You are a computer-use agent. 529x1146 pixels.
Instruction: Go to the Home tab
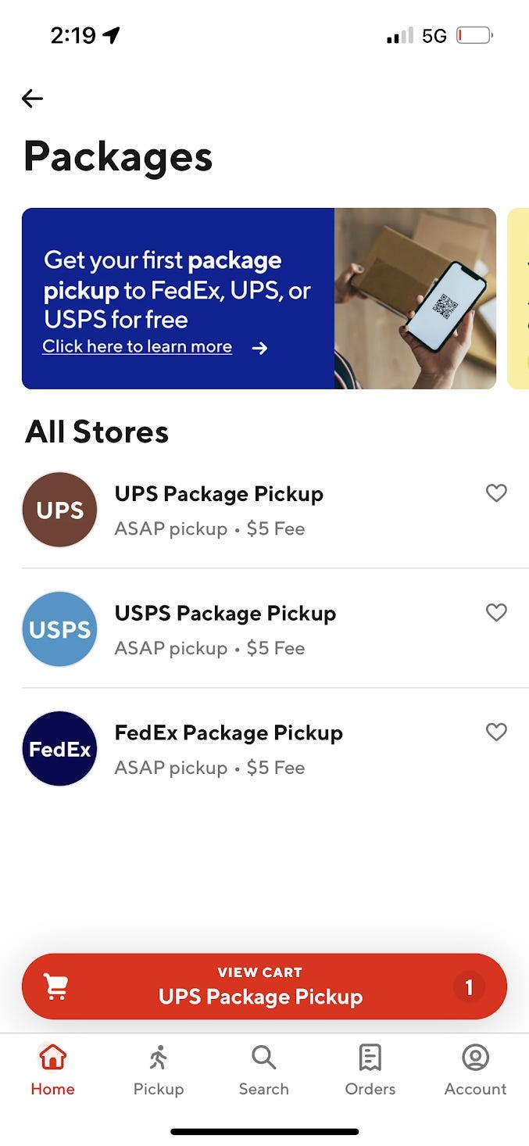point(52,1071)
